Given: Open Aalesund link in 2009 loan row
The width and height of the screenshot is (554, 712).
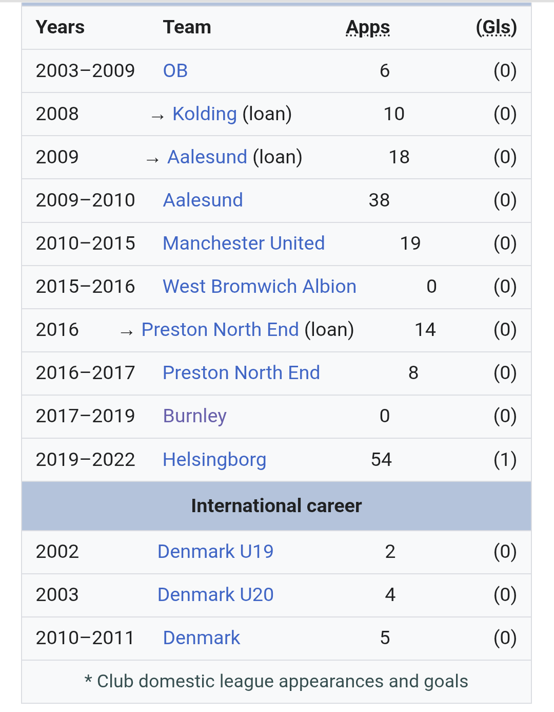Looking at the screenshot, I should coord(207,157).
